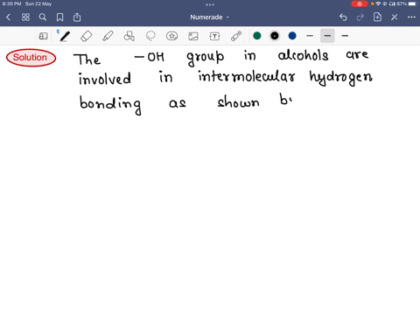Redo the last action
Viewport: 420px width, 315px height.
360,17
